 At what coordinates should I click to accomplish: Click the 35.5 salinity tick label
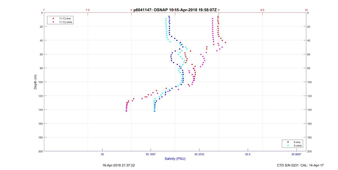(248, 154)
